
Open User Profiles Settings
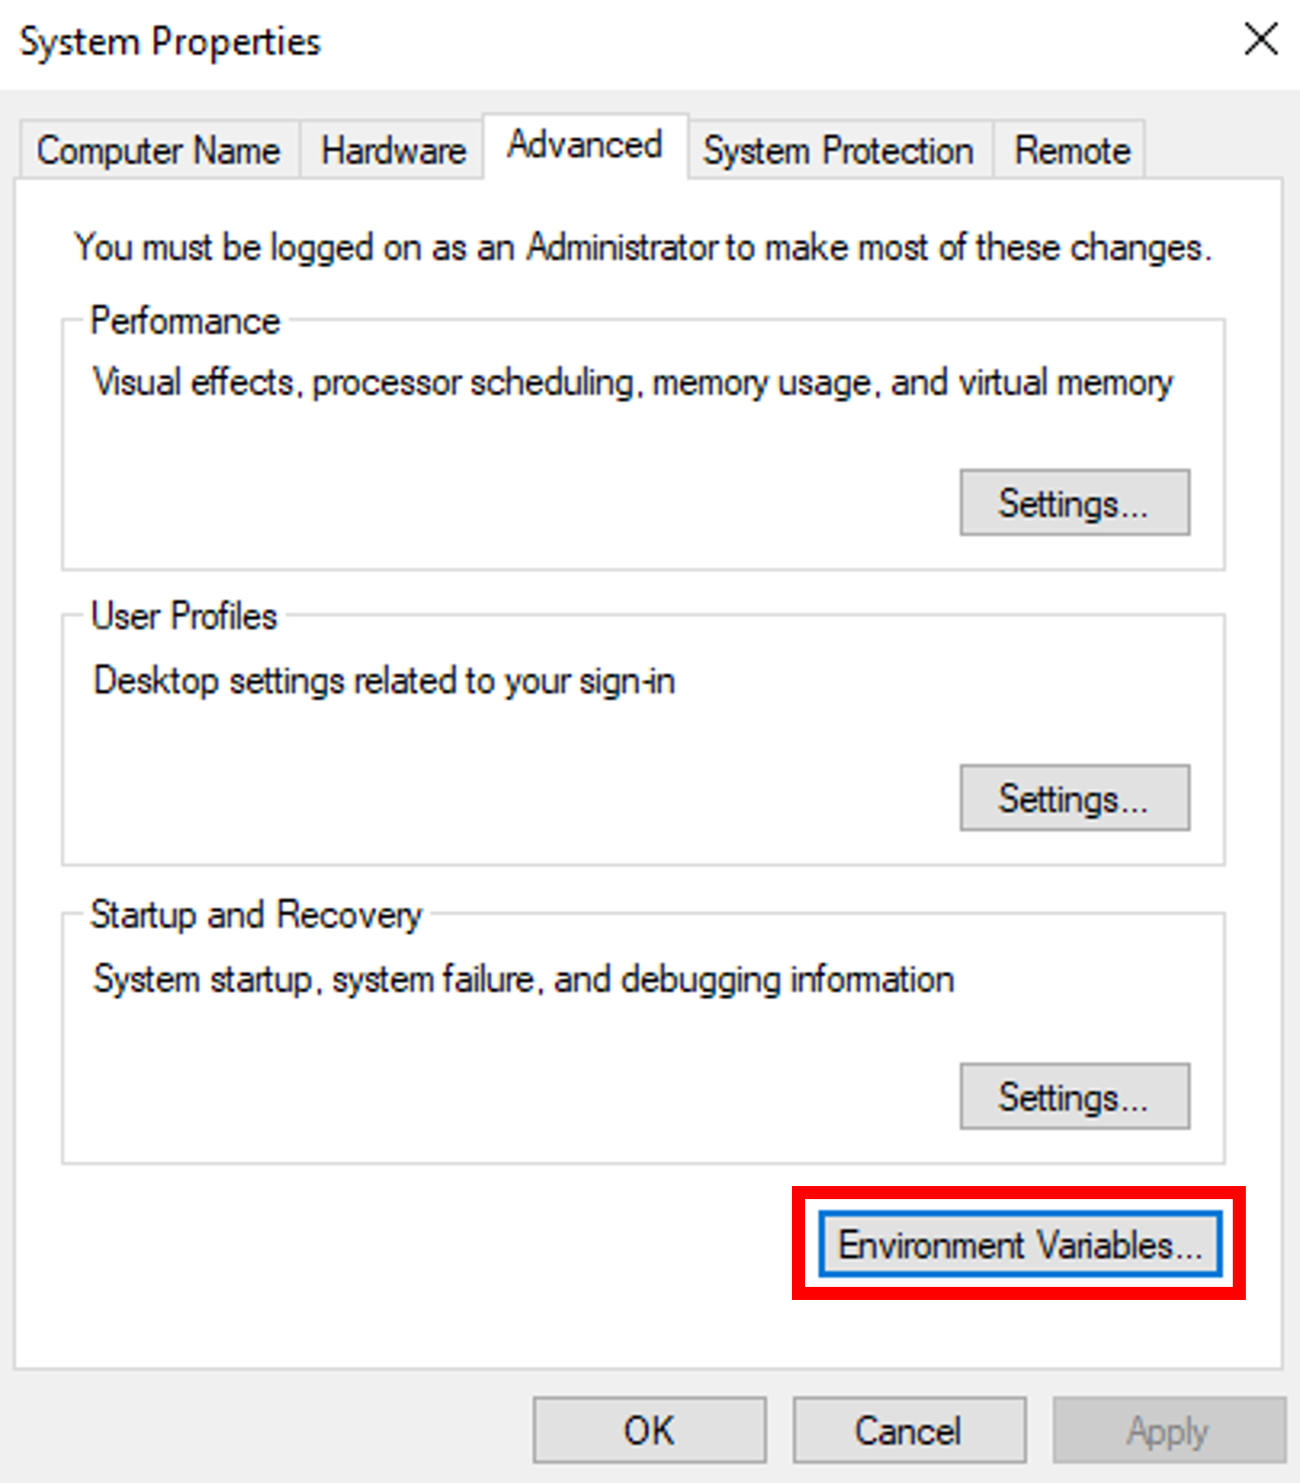pos(1074,798)
